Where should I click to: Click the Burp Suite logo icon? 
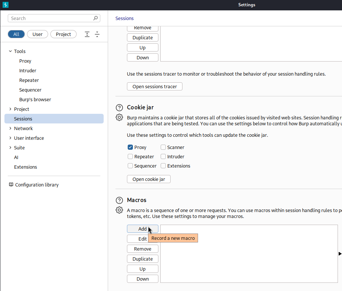pos(6,5)
